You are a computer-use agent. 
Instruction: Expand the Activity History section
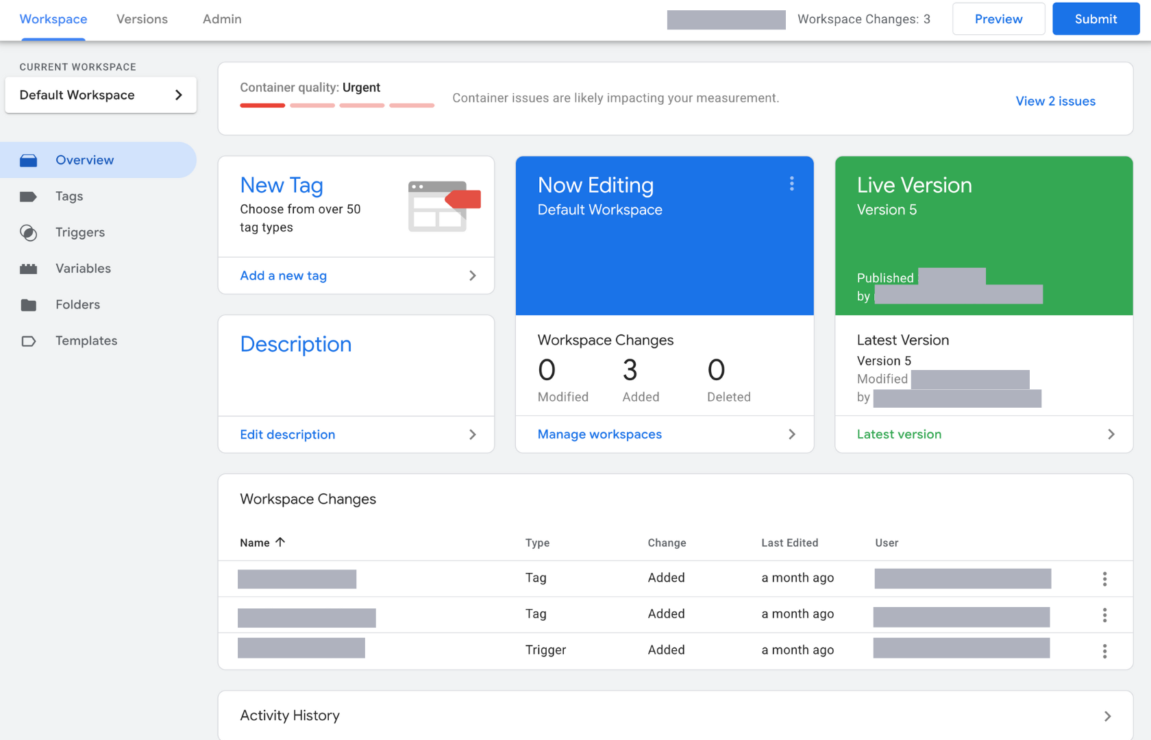click(x=1108, y=715)
